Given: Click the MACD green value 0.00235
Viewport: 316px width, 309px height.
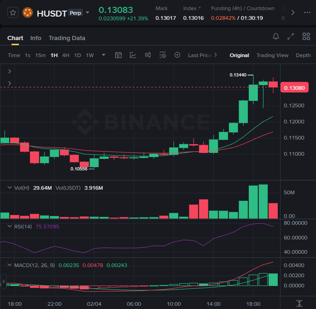Looking at the screenshot, I should coord(69,265).
